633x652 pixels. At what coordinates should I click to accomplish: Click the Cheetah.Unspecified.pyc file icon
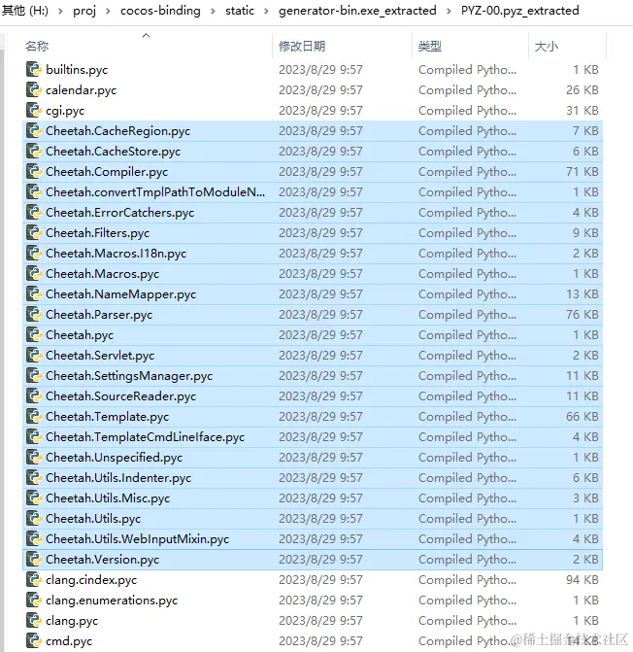click(34, 457)
